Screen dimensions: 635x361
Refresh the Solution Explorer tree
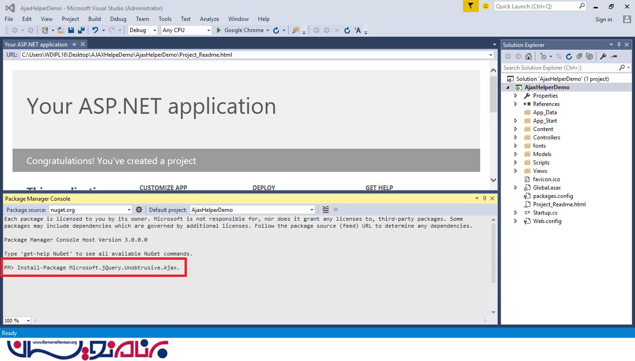[569, 56]
